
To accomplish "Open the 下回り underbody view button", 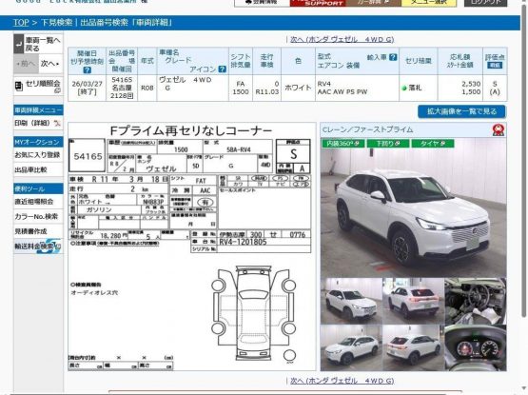I will [x=388, y=144].
